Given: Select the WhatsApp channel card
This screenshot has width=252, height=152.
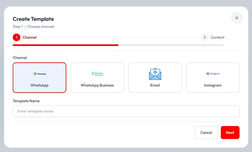Looking at the screenshot, I should [39, 78].
